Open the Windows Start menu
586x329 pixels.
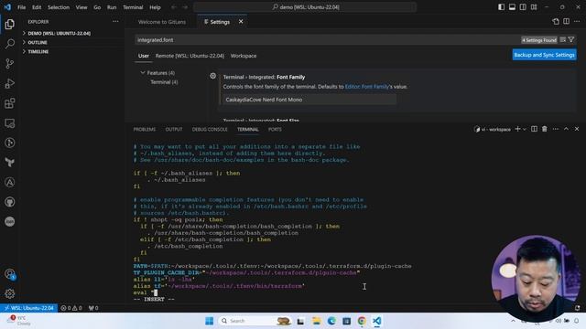tap(210, 321)
